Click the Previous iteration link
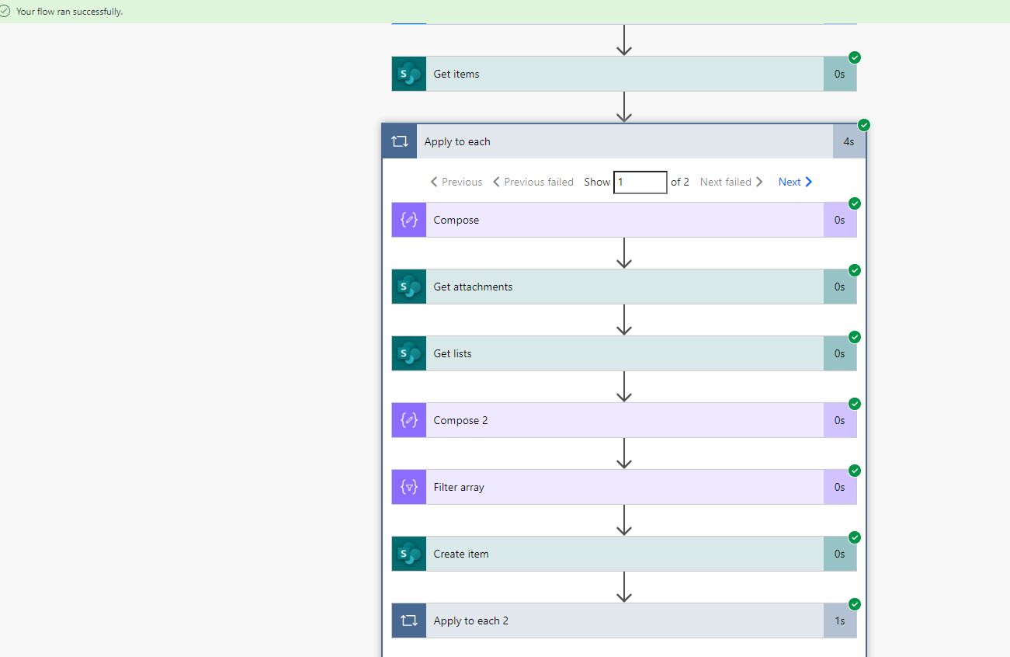The image size is (1010, 657). coord(456,182)
